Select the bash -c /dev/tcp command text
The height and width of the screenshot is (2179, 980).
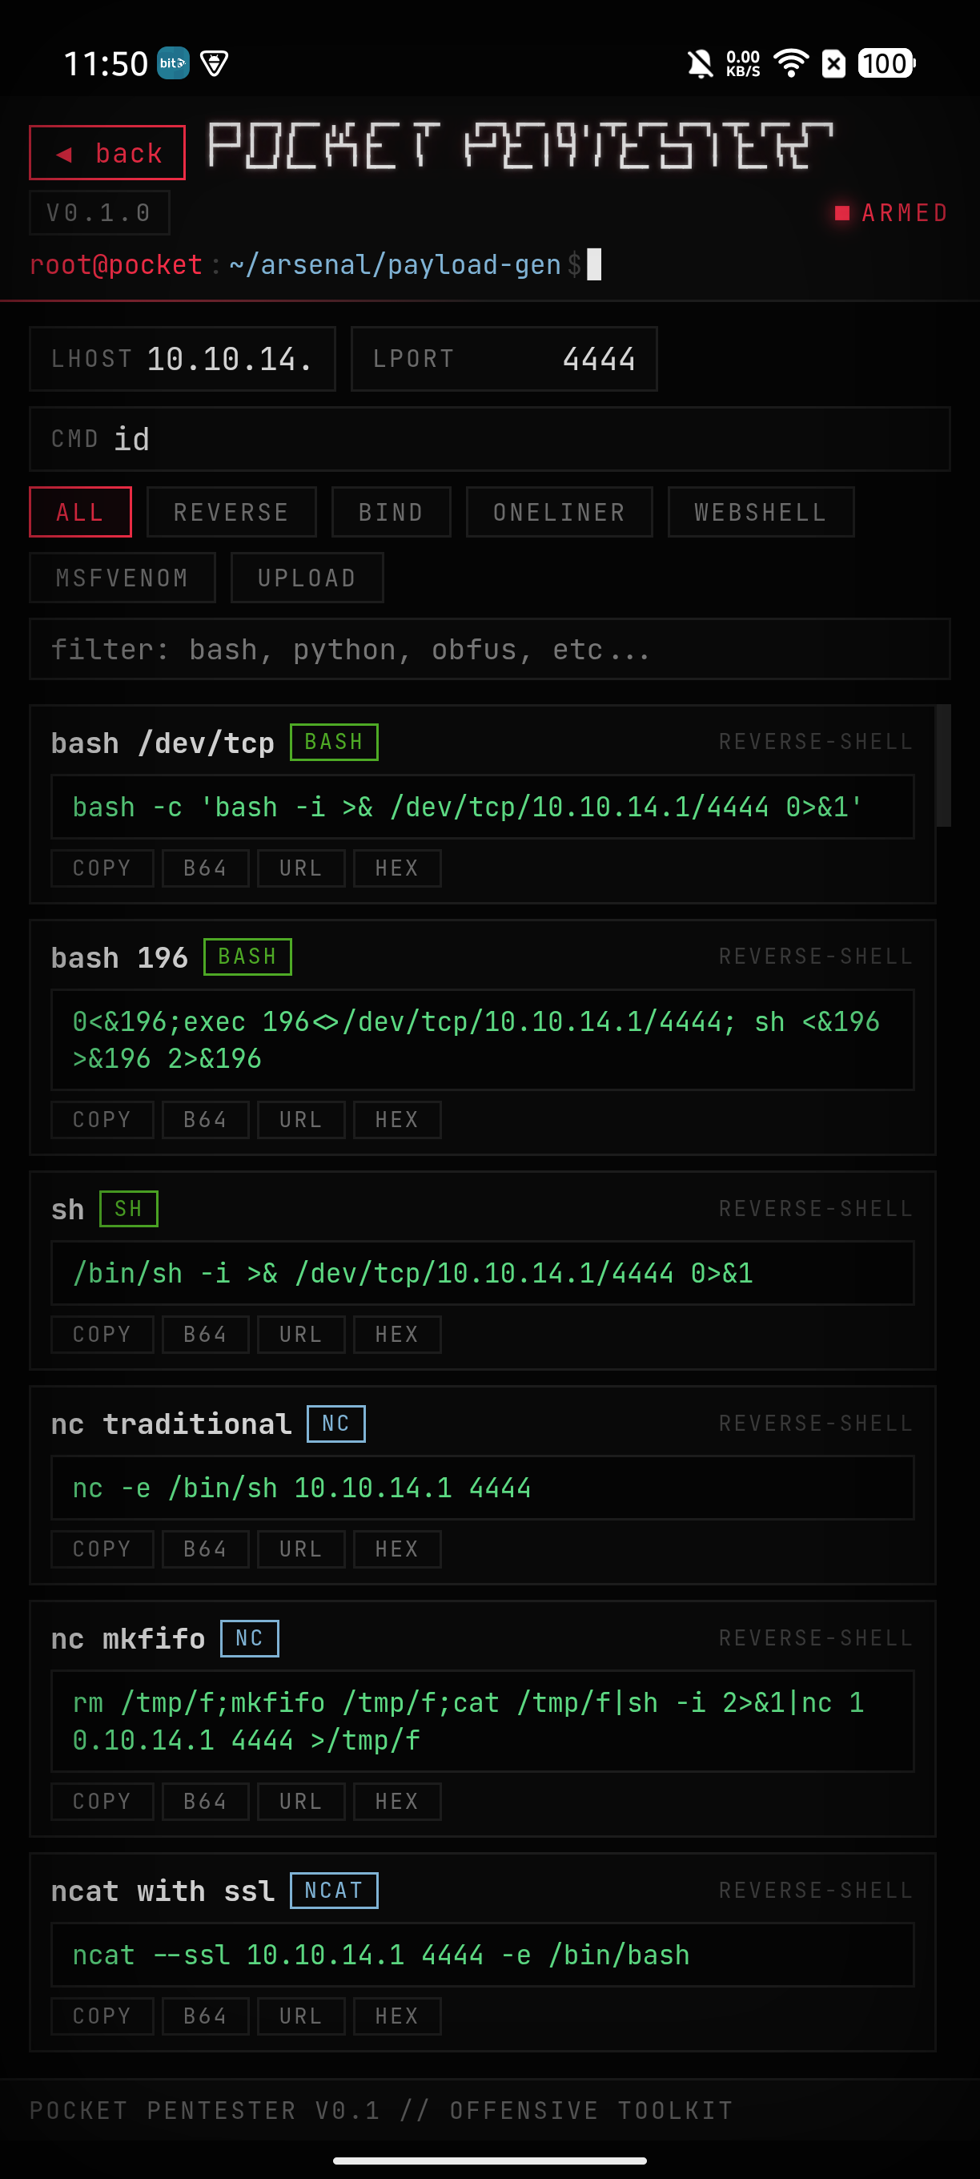[482, 807]
